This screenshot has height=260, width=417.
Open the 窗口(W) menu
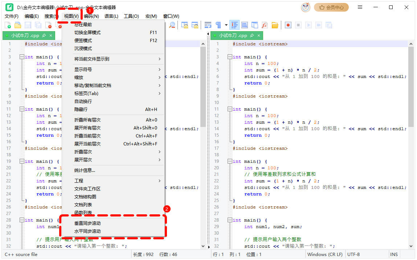(171, 16)
